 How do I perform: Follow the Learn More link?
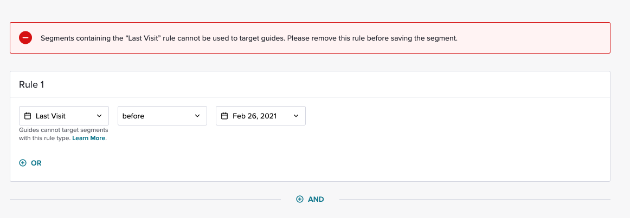[89, 138]
